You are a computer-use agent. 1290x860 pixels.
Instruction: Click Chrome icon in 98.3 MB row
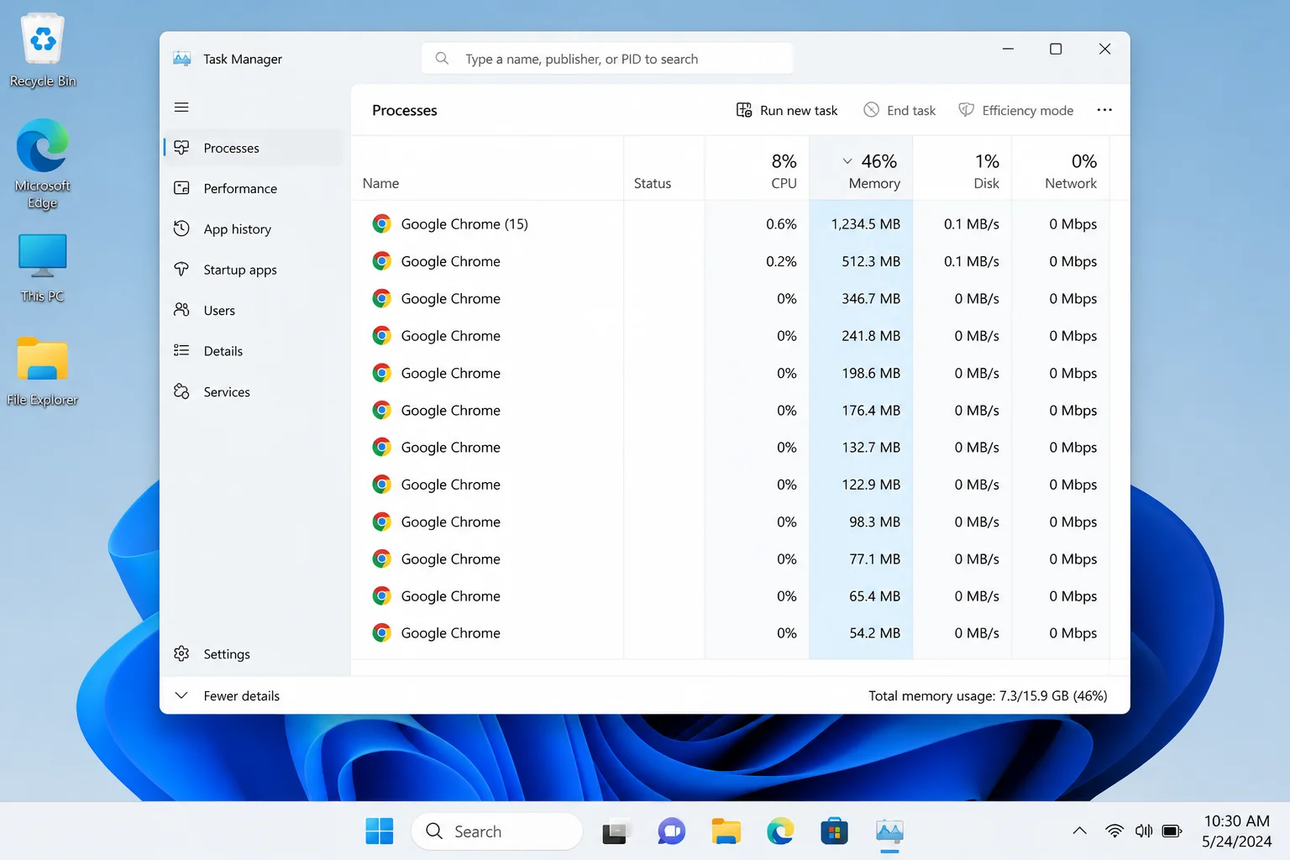[381, 522]
